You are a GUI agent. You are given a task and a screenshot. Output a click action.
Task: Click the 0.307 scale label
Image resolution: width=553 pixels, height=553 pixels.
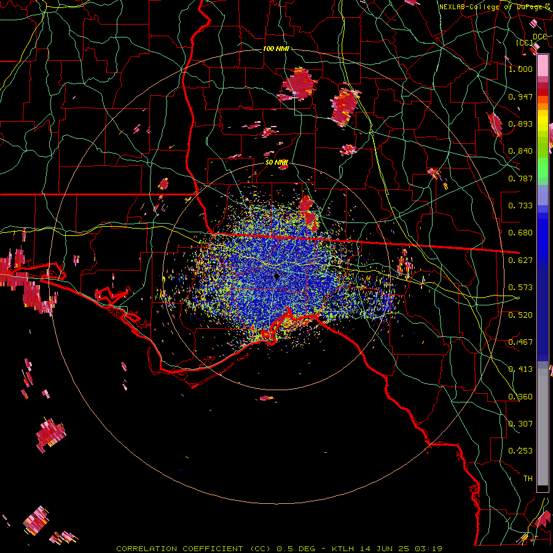click(x=520, y=424)
